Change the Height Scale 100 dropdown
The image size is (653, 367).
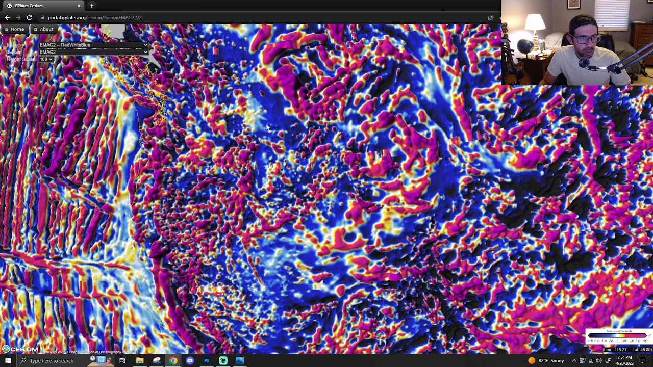coord(46,59)
